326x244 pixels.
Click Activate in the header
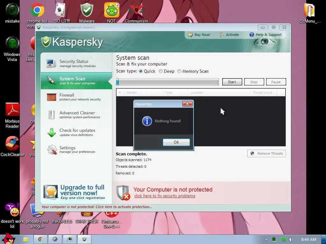[x=229, y=35]
